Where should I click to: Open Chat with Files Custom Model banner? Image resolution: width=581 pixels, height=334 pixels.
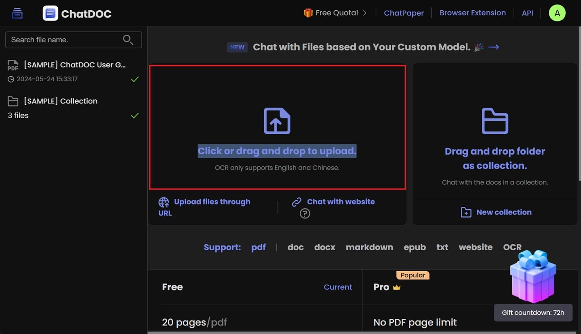point(362,47)
